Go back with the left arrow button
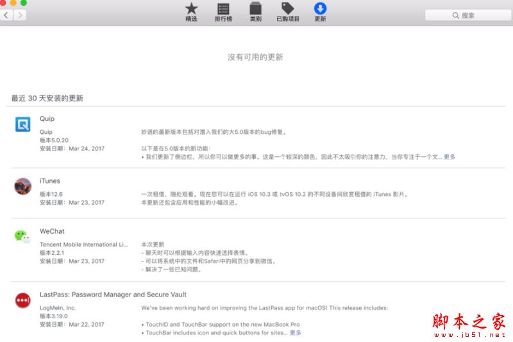513x342 pixels. 6,15
